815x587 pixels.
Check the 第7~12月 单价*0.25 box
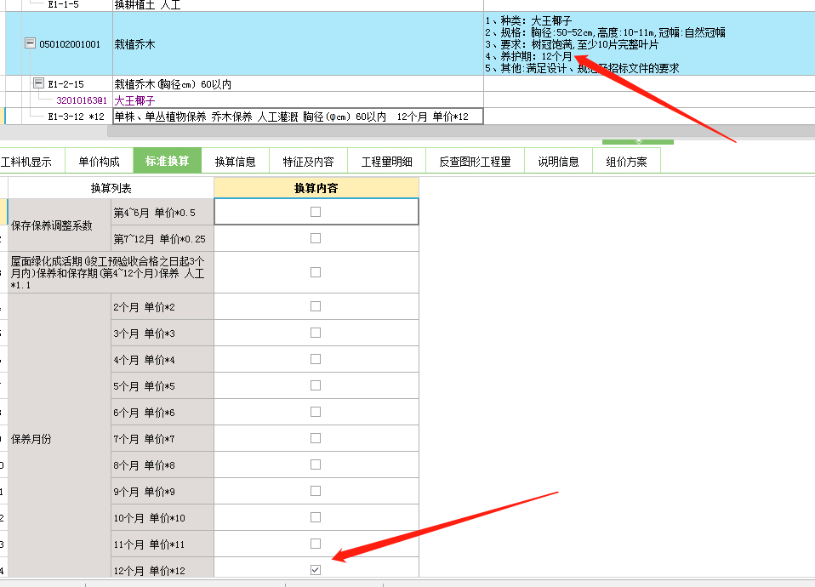point(316,239)
